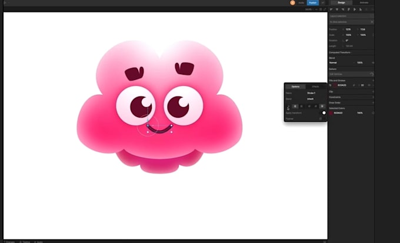
Task: Toggle the Apply transform switch
Action: [323, 113]
